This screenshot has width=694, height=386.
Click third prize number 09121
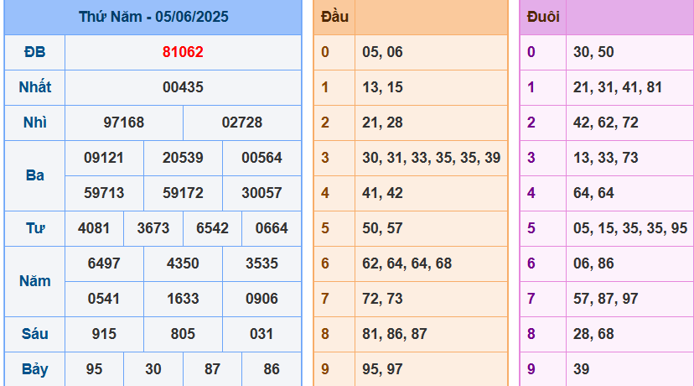(104, 158)
